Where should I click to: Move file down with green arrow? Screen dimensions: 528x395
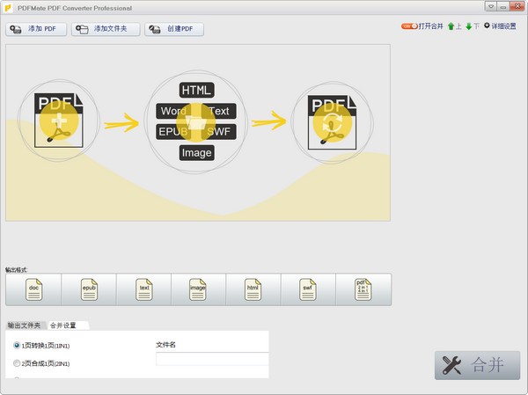tap(469, 26)
